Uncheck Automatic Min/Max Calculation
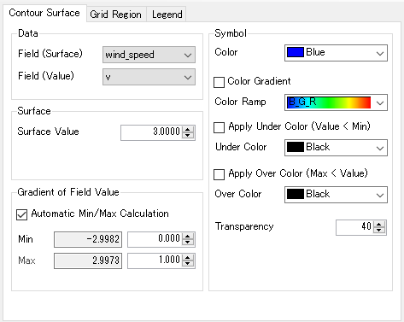This screenshot has width=404, height=322. (x=21, y=214)
